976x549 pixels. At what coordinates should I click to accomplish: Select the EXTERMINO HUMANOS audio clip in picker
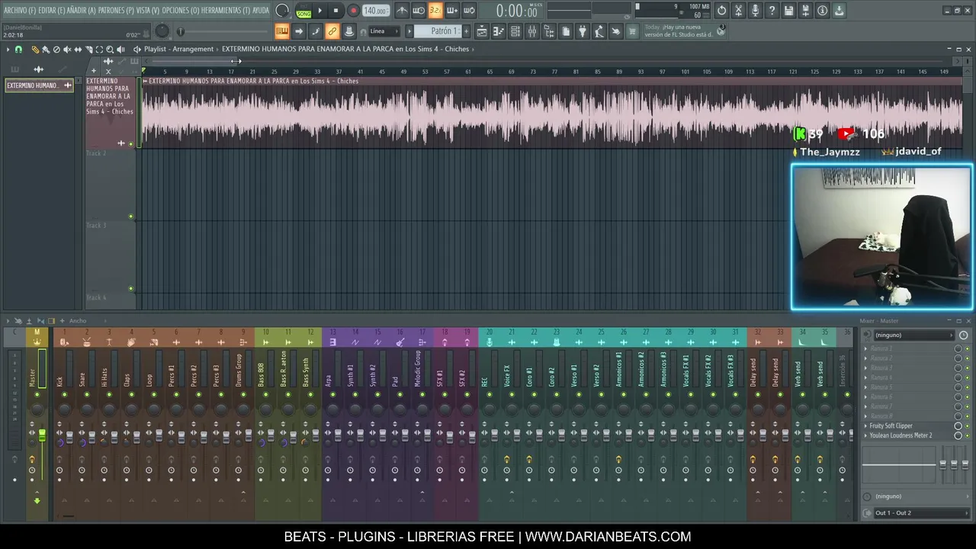click(39, 85)
